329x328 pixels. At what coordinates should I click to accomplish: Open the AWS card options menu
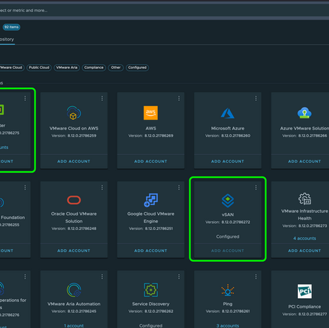[x=179, y=98]
